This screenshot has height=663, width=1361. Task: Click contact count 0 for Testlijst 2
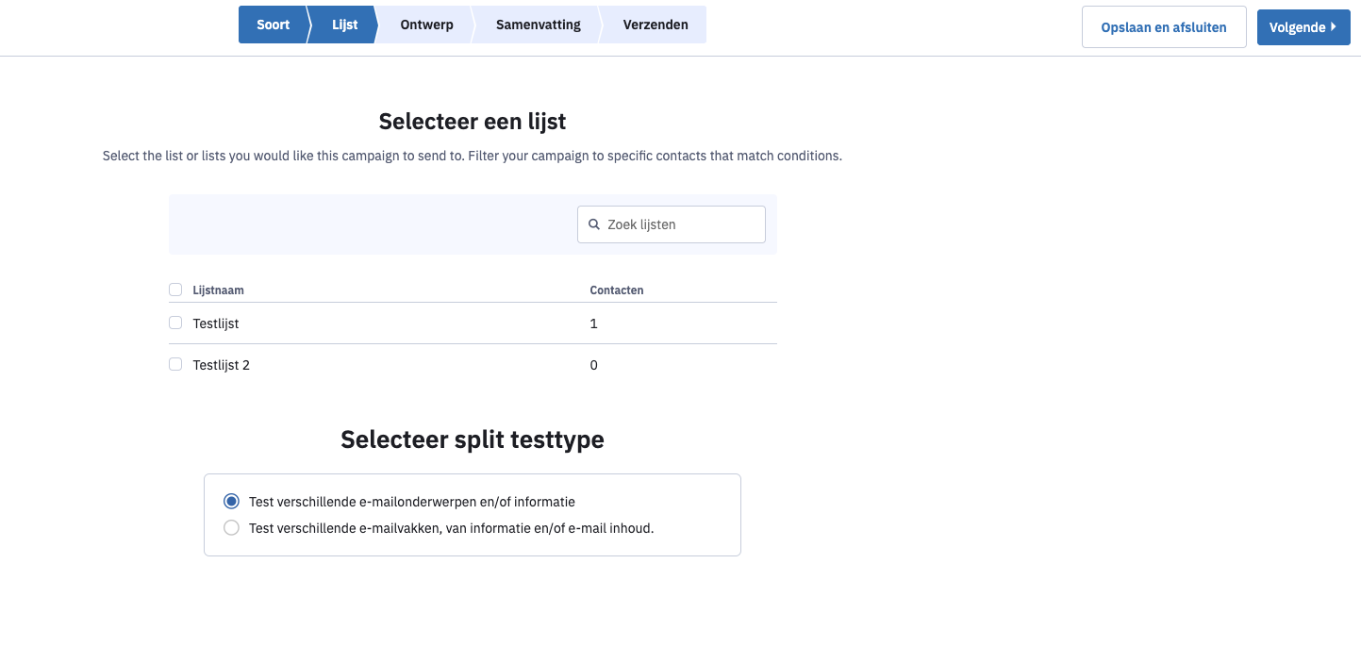pyautogui.click(x=593, y=365)
